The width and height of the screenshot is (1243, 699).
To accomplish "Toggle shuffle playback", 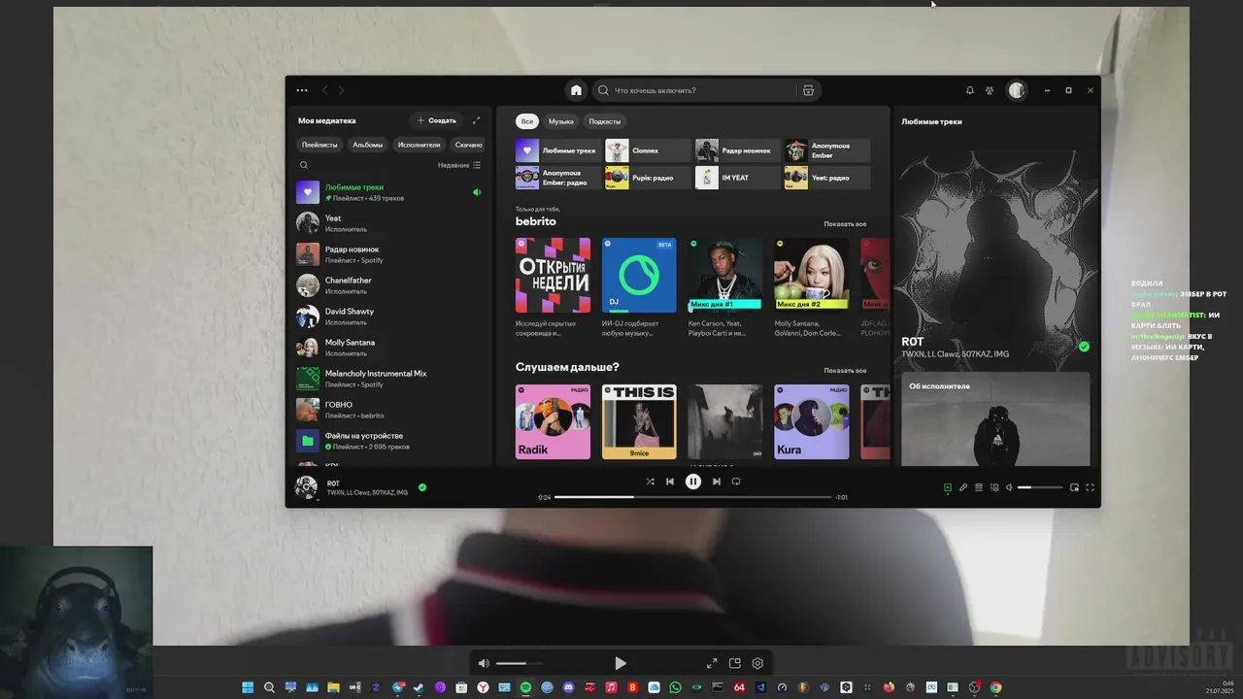I will [x=650, y=482].
